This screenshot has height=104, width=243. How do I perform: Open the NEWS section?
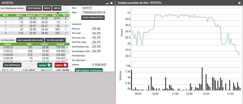(47, 8)
